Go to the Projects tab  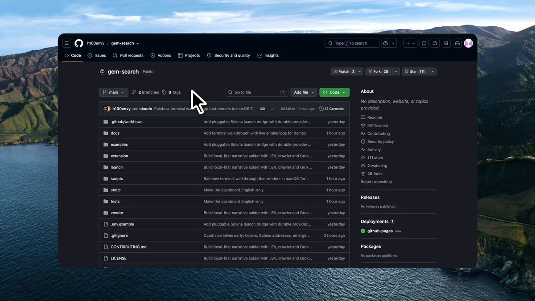189,55
